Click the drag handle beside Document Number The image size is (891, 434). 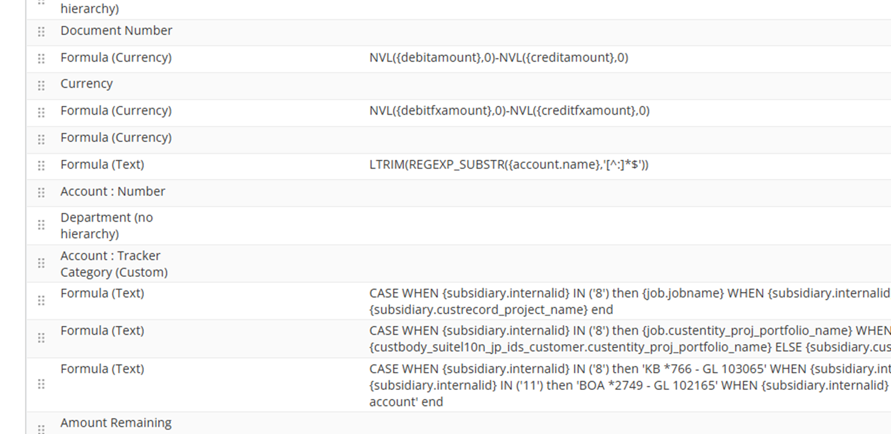(41, 32)
